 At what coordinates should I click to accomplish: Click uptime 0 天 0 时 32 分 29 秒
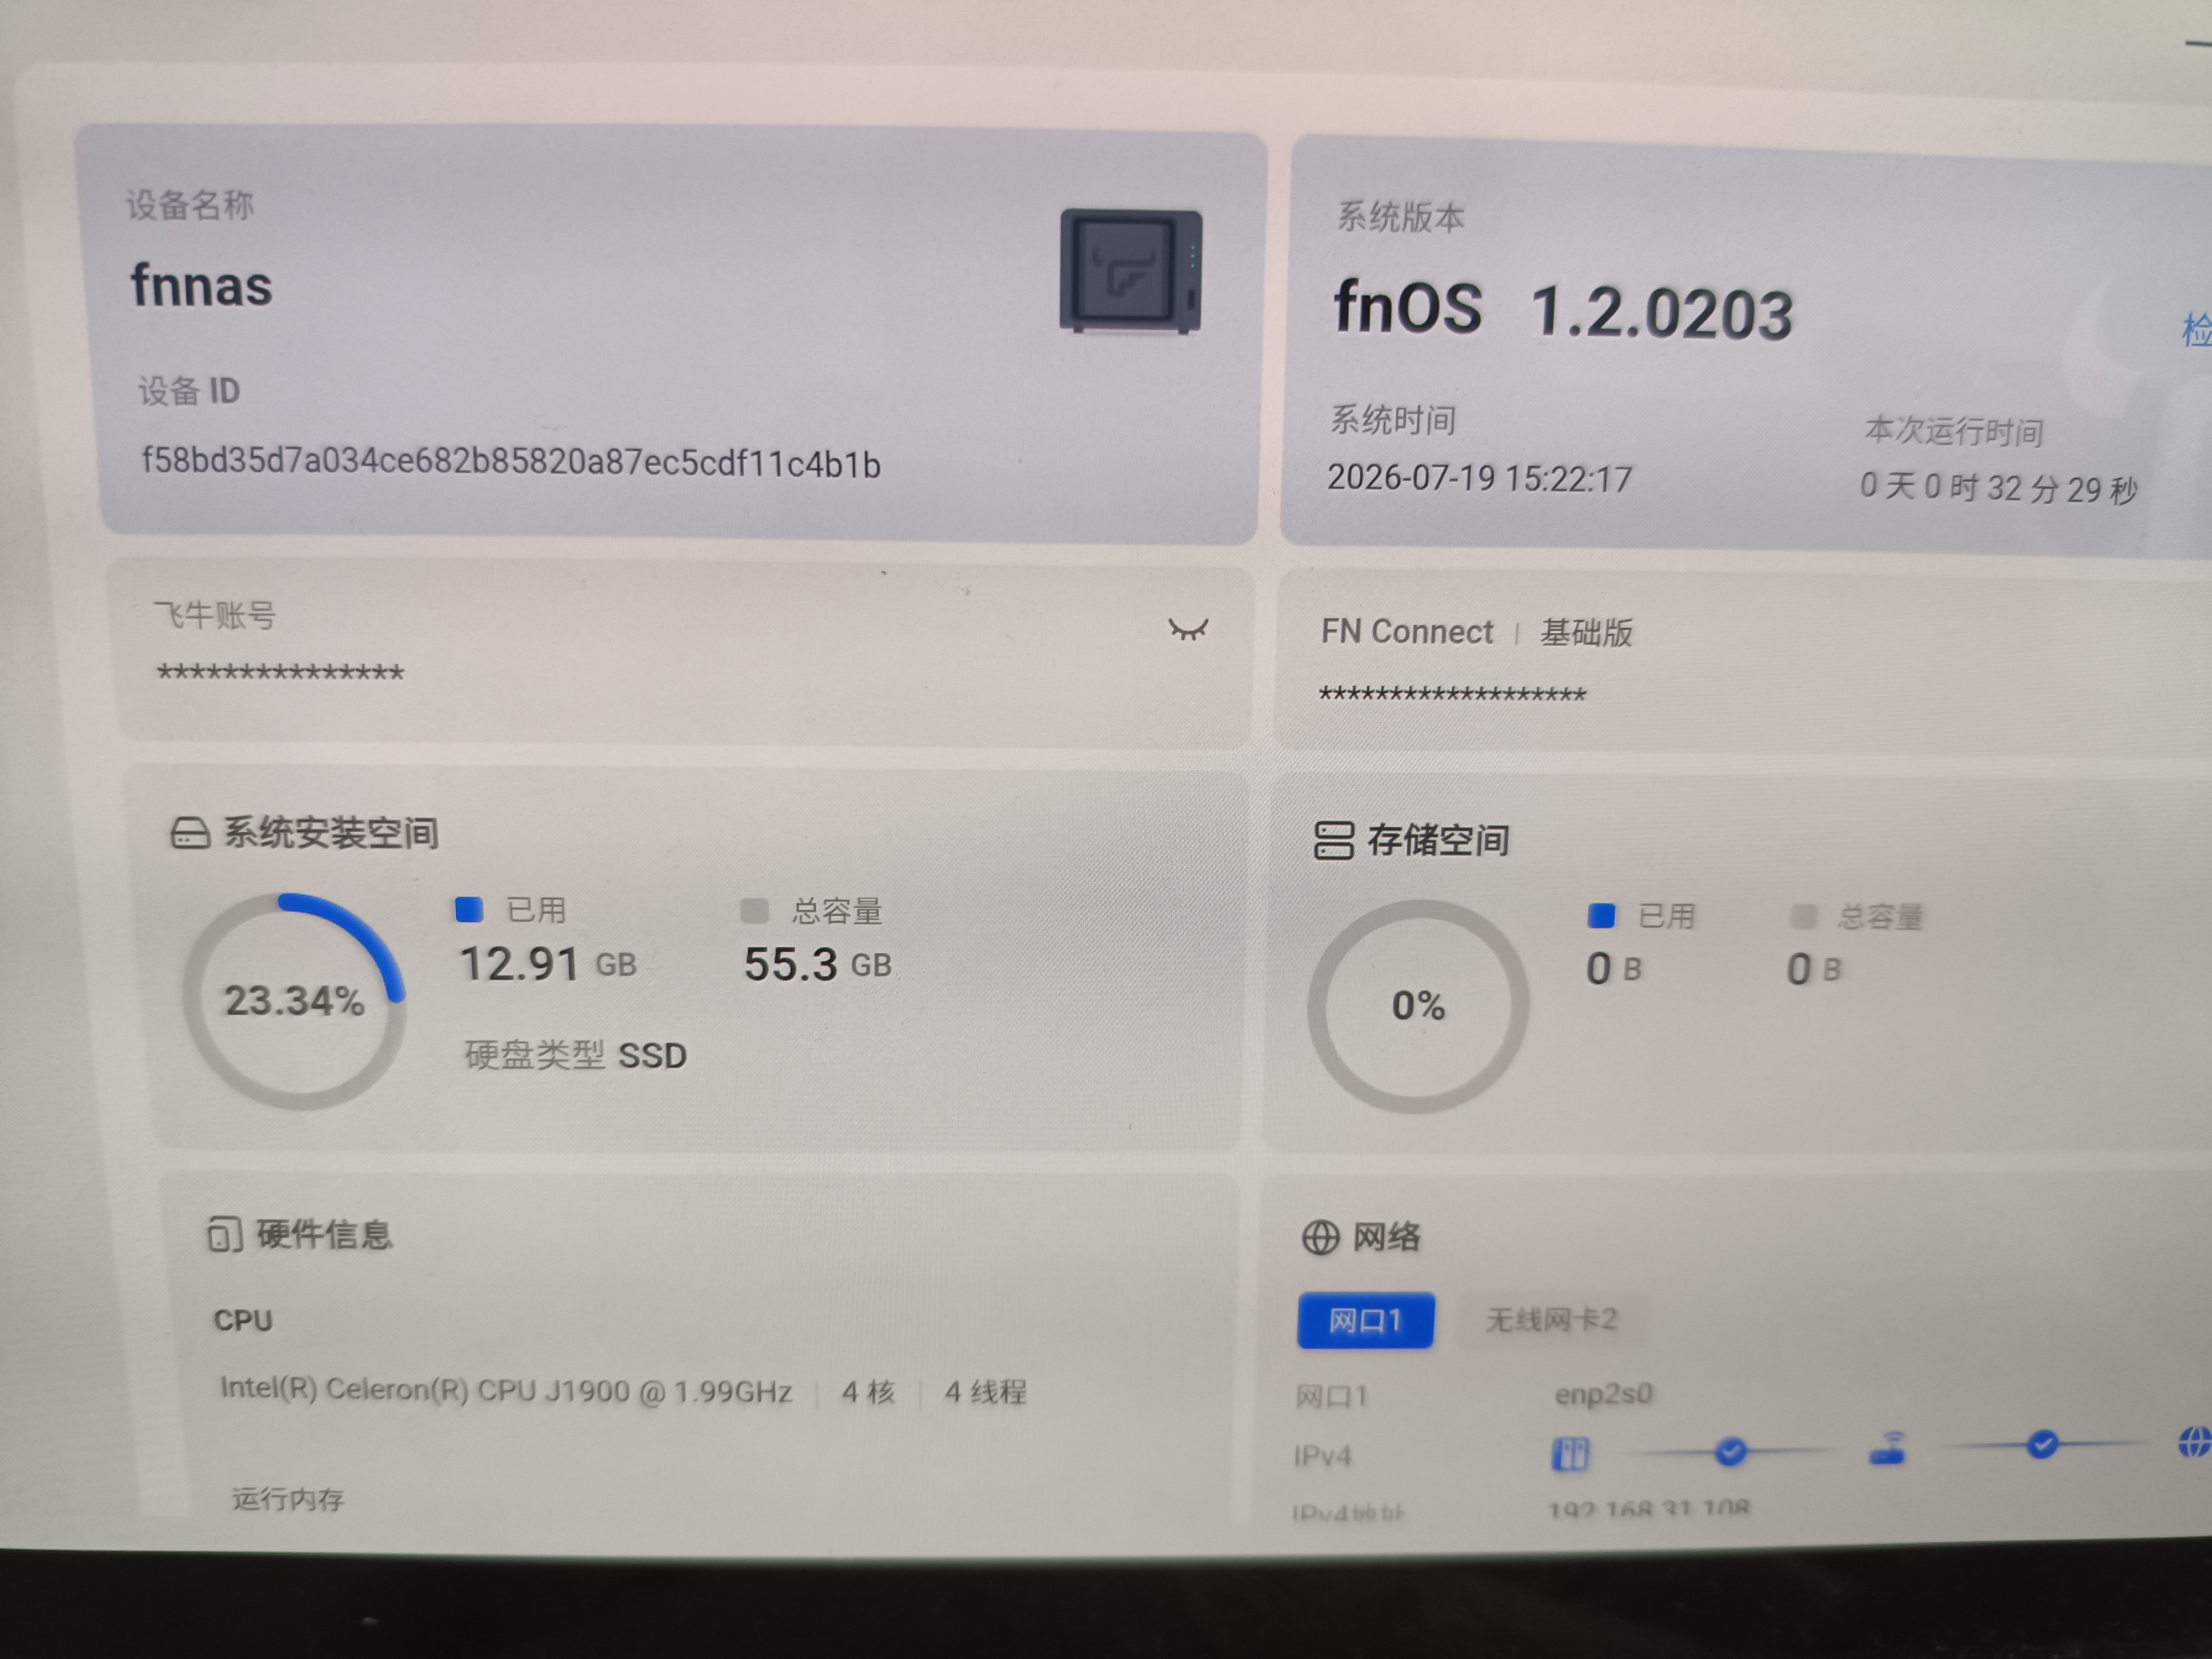tap(1998, 488)
